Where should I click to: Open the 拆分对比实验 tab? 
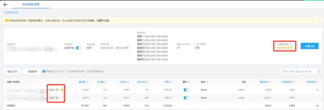point(31,4)
